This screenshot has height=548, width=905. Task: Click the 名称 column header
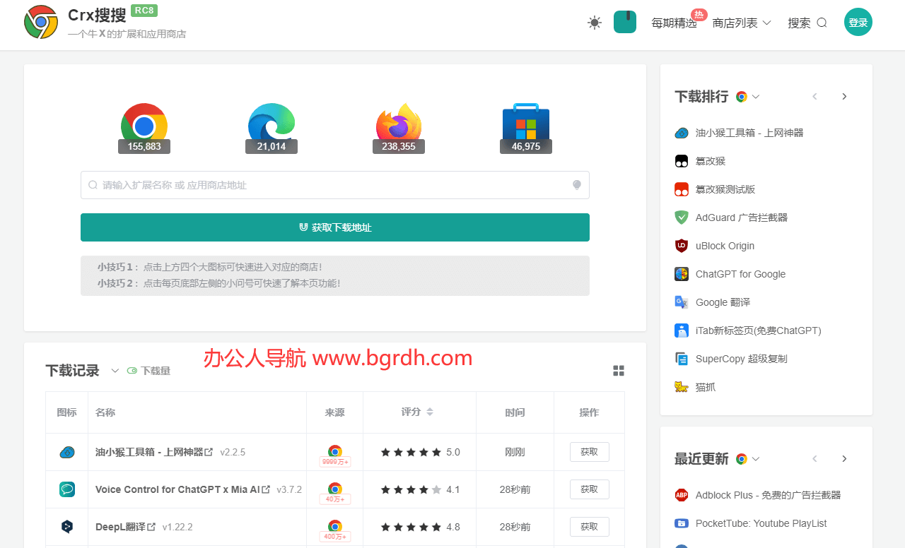[x=105, y=412]
